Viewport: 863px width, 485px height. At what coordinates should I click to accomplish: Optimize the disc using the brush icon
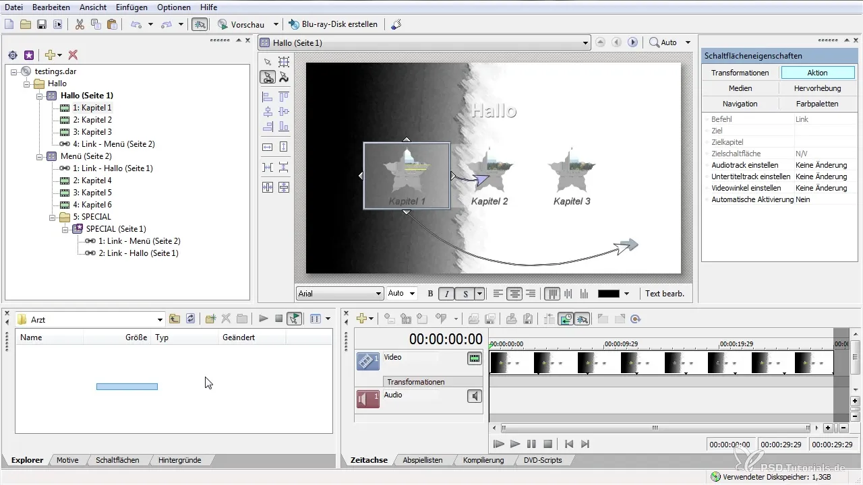click(397, 24)
